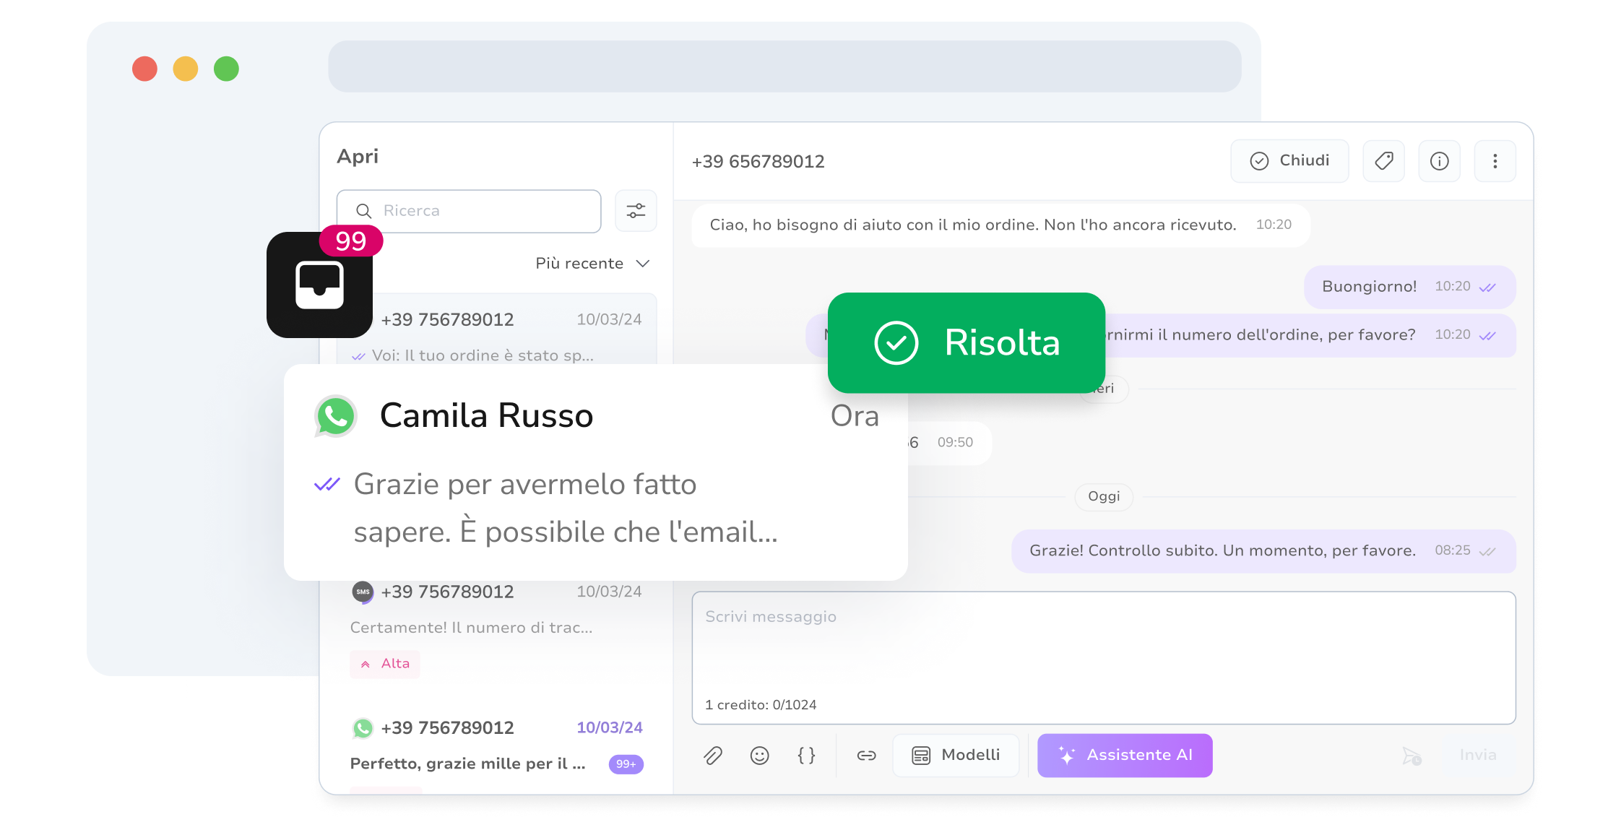Open the three-dot more options menu
Image resolution: width=1621 pixels, height=817 pixels.
(1495, 161)
